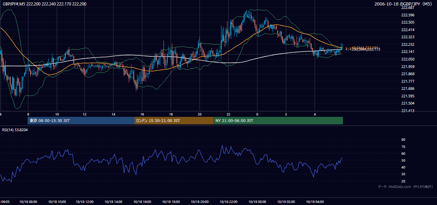This screenshot has height=205, width=437.
Task: Click price axis value 221.686
Action: 408,88
